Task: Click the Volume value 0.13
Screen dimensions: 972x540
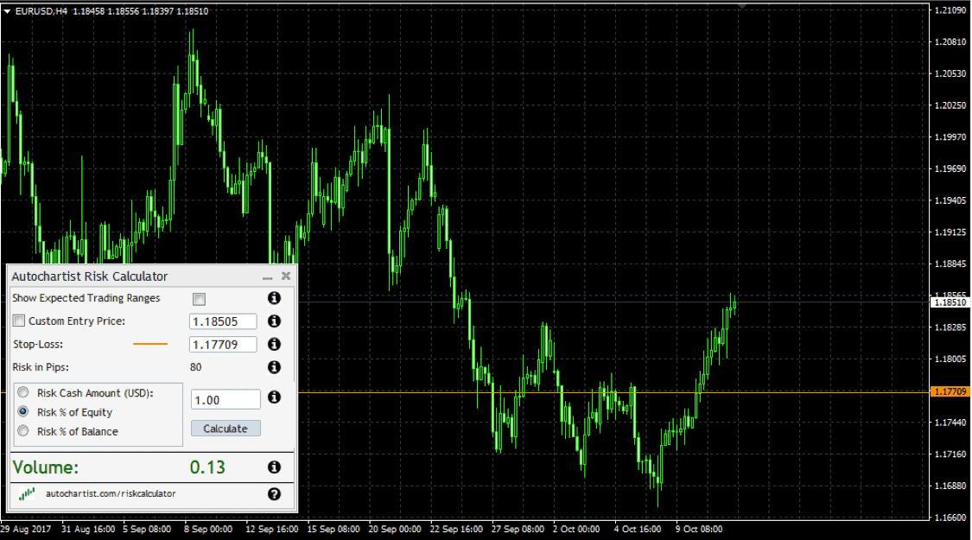Action: coord(207,467)
